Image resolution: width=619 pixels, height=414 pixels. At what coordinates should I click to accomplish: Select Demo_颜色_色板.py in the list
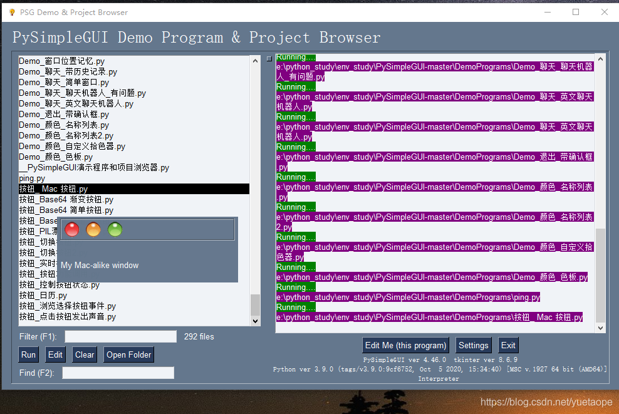point(134,157)
